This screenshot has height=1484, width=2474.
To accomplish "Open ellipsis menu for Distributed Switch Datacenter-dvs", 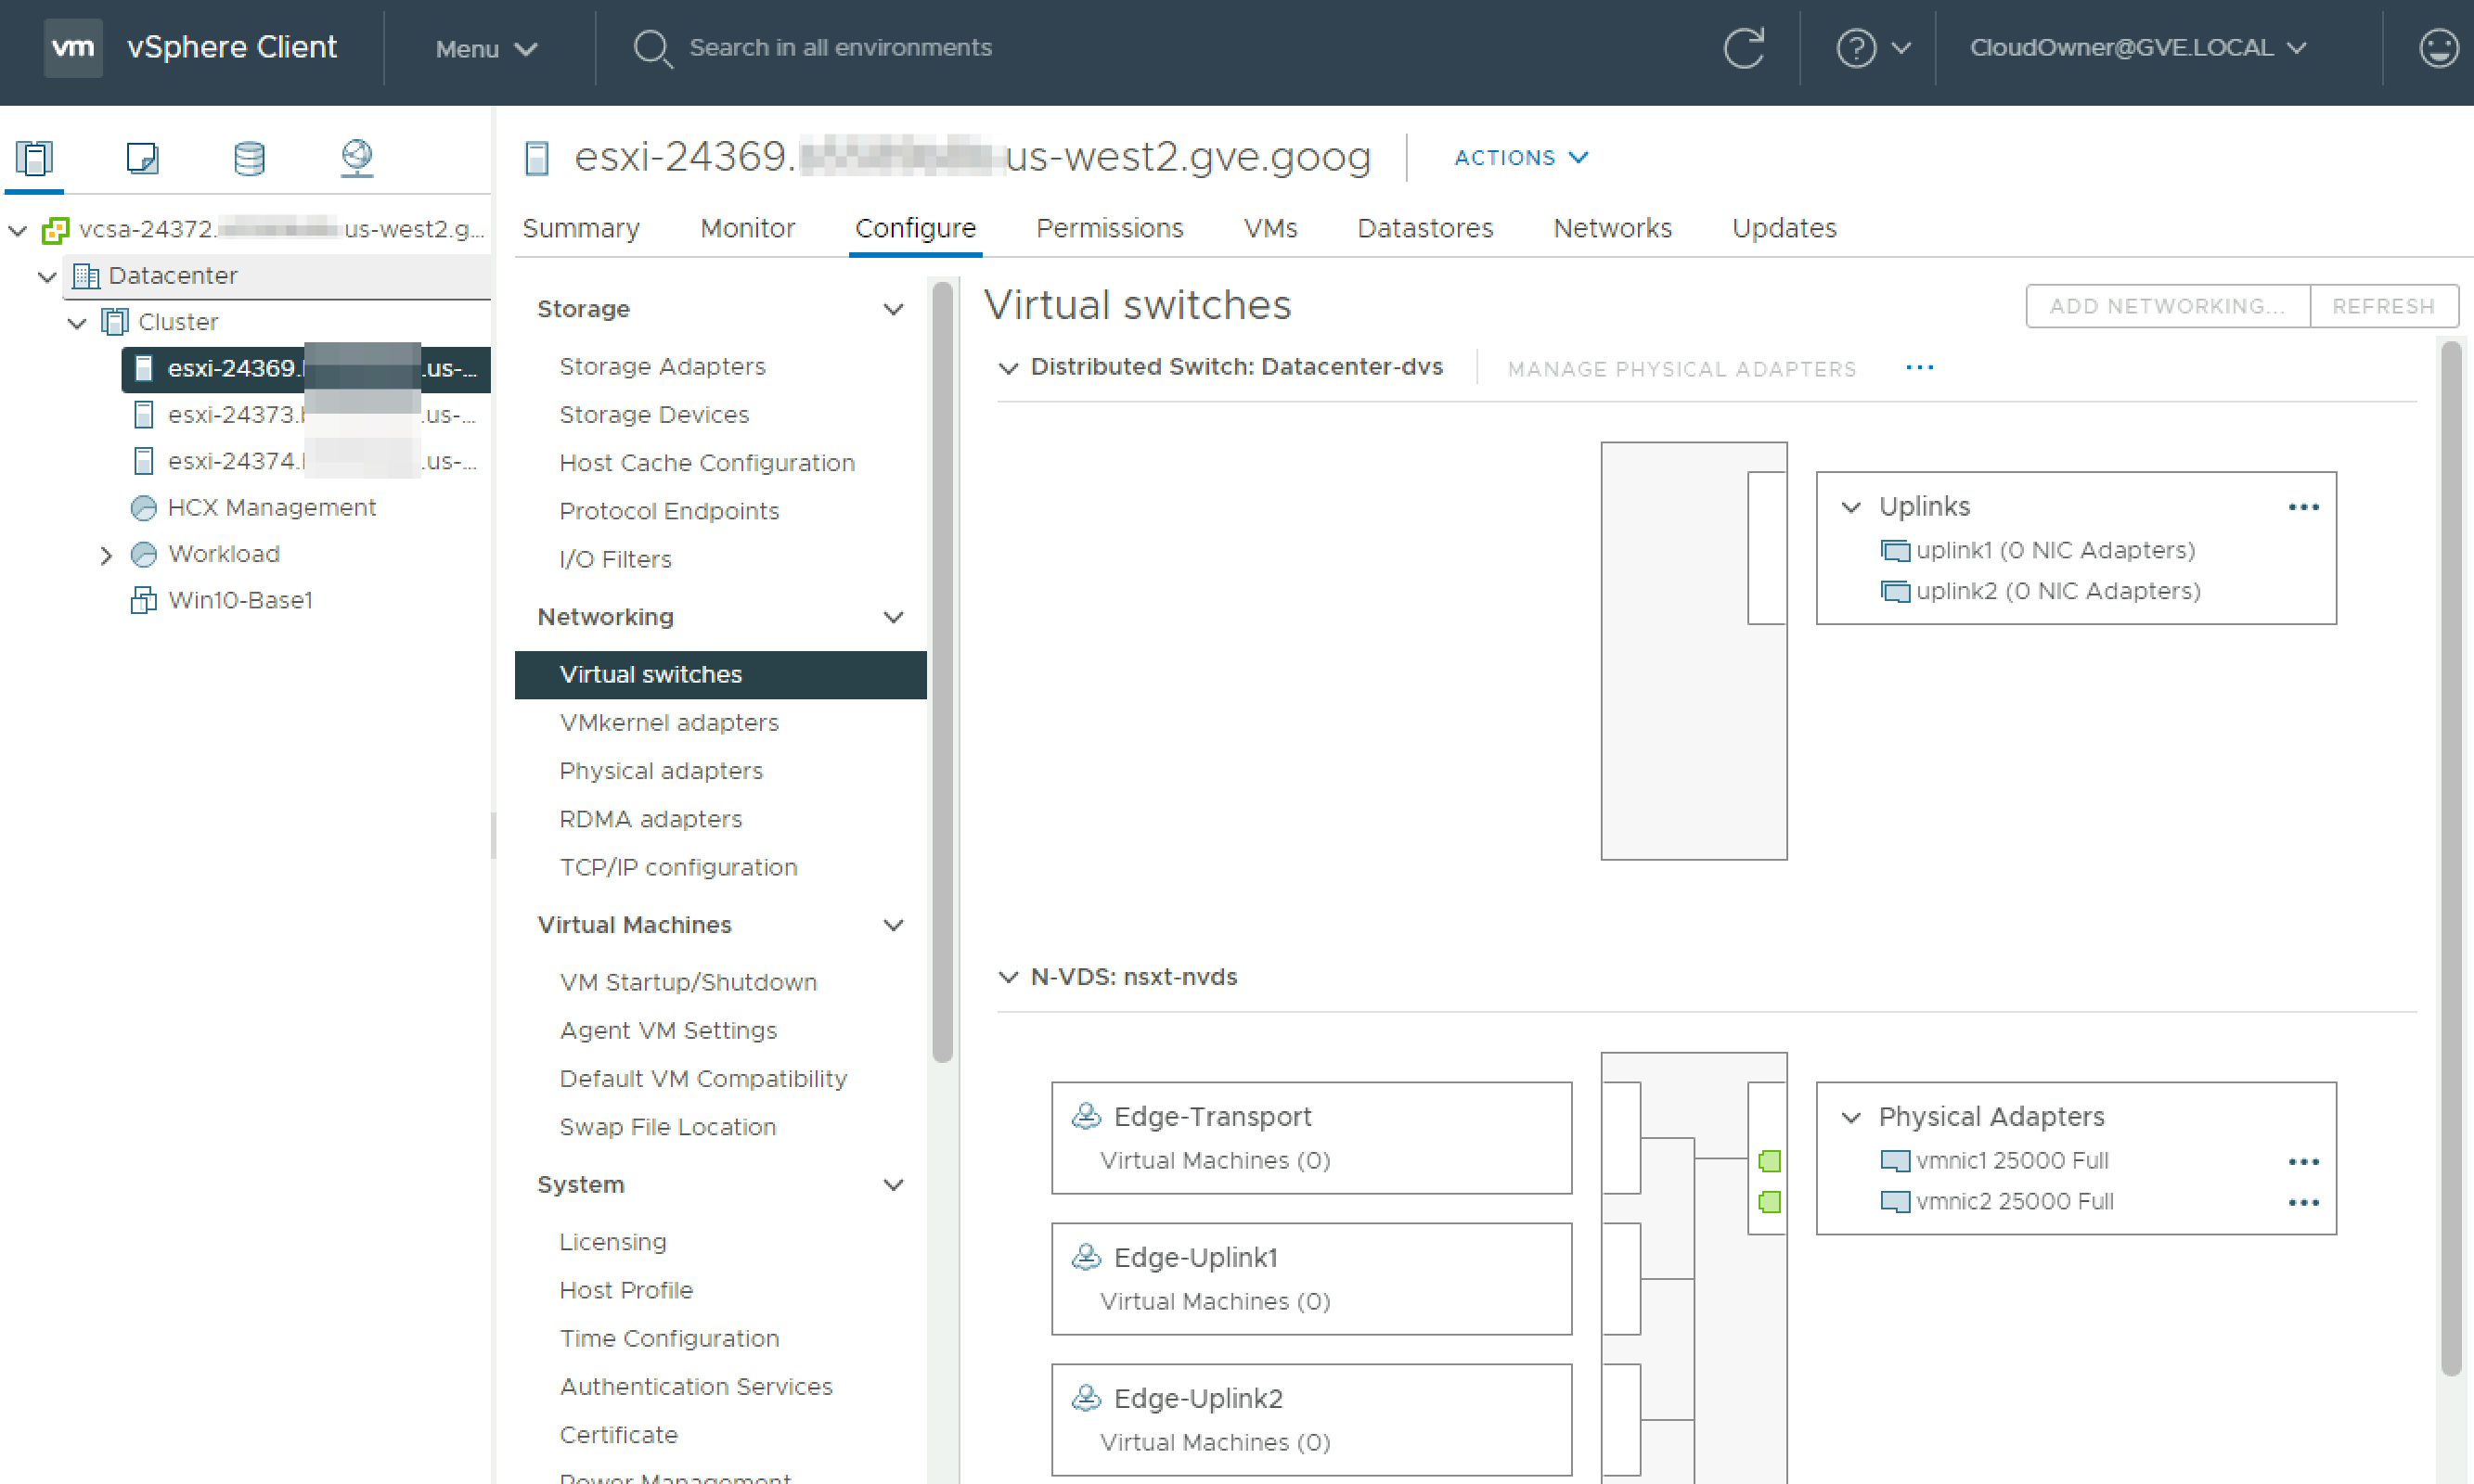I will click(1919, 368).
